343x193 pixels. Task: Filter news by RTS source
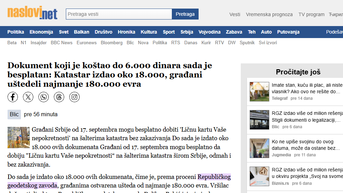click(x=176, y=43)
